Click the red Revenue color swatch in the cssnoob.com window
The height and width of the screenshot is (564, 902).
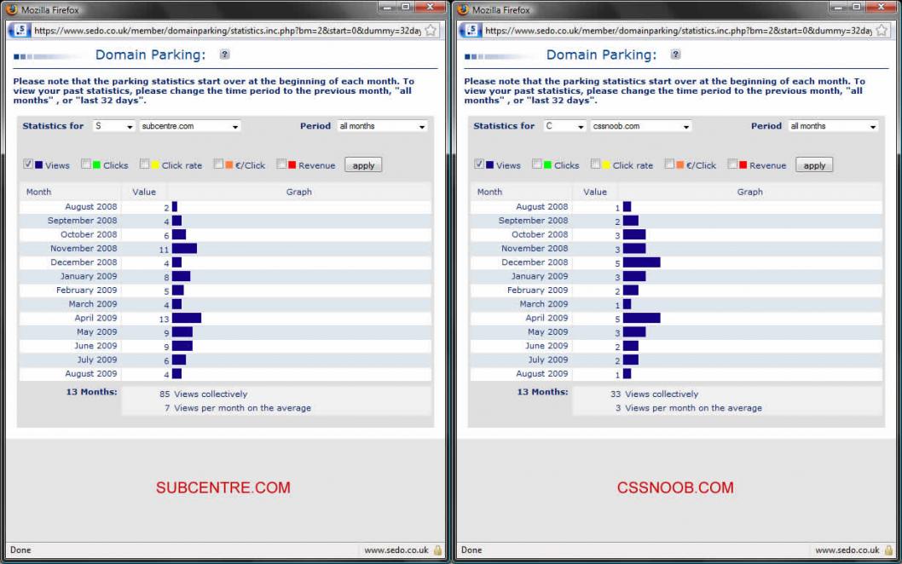click(x=743, y=165)
